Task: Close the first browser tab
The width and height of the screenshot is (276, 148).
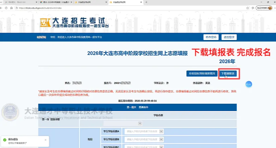Action: [x=36, y=2]
